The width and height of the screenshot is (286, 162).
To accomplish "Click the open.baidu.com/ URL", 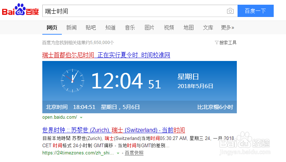I will [x=60, y=117].
